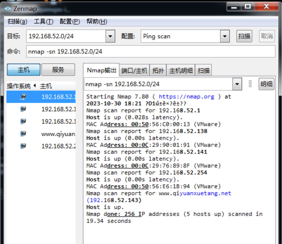Viewport: 282px width, 244px height.
Task: Click the Ping scan profile field
Action: pyautogui.click(x=181, y=36)
